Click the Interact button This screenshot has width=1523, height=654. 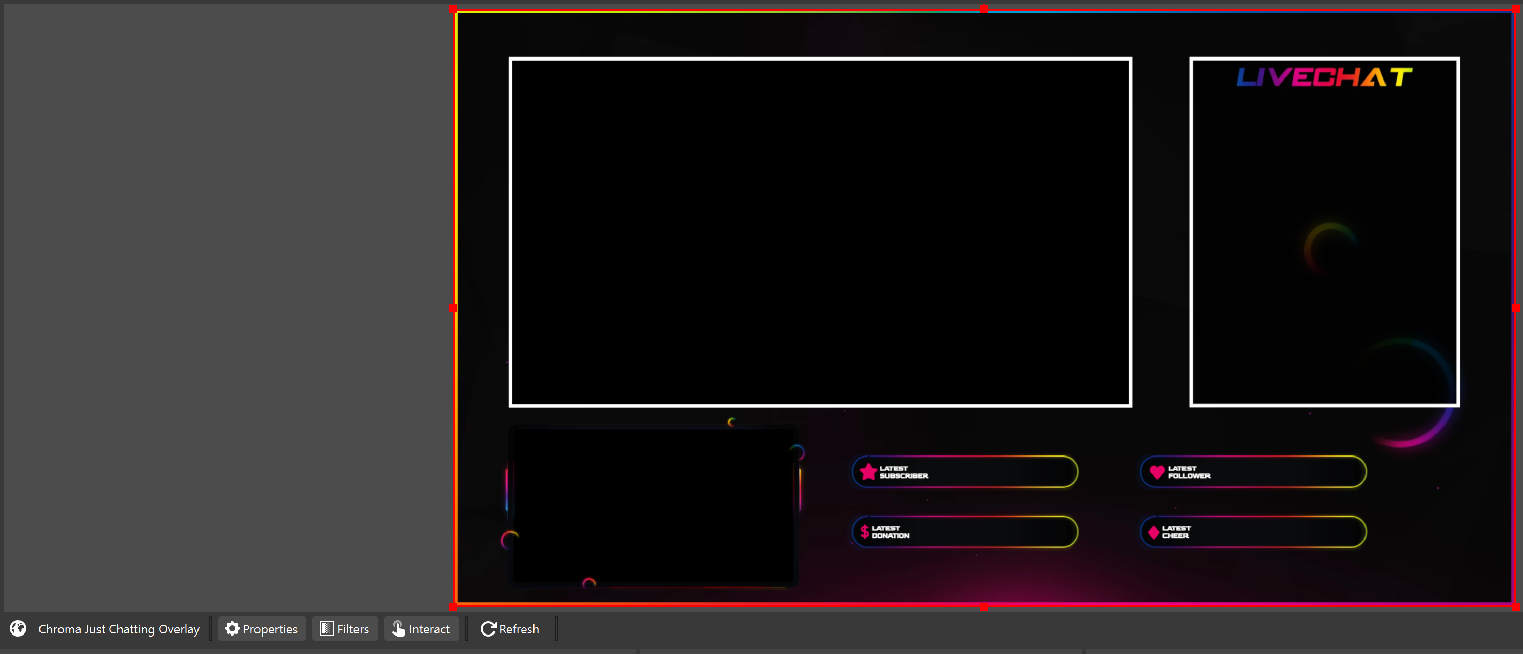[x=421, y=628]
